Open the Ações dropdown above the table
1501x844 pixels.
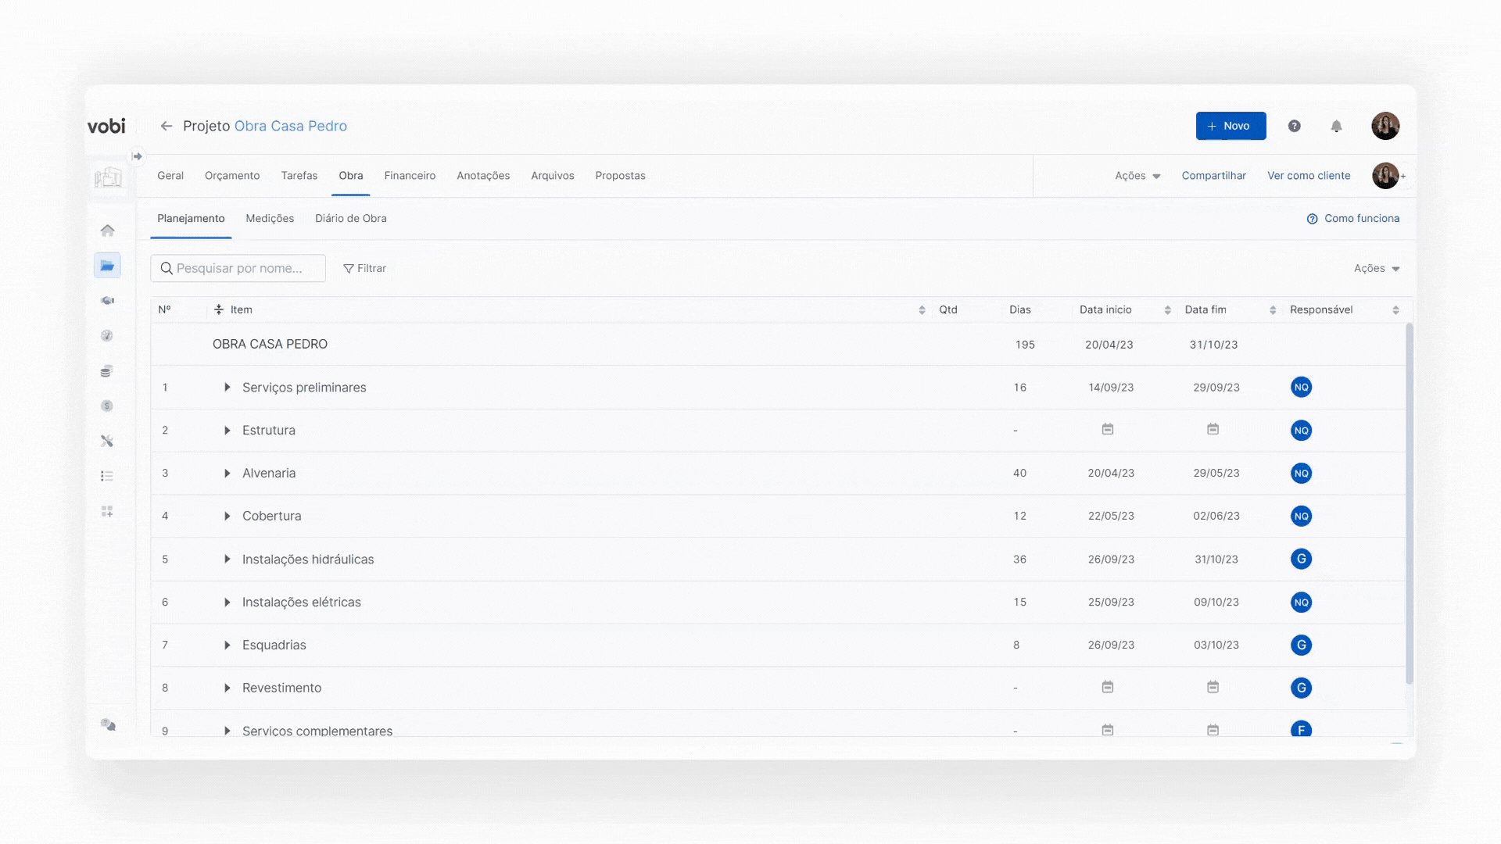1376,268
